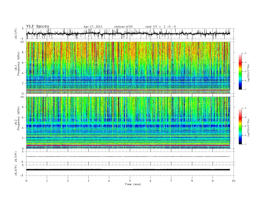Click the ch.1 'Frequency (kHz)' axis label
This screenshot has height=203, width=263.
[x=18, y=64]
